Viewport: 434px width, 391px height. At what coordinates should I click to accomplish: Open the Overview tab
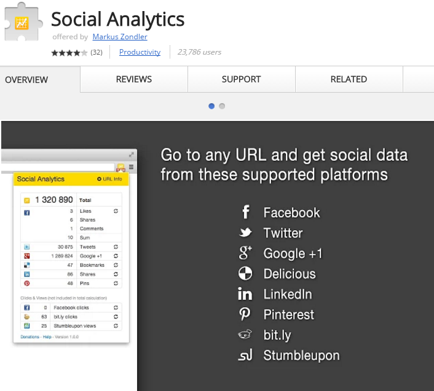(26, 79)
